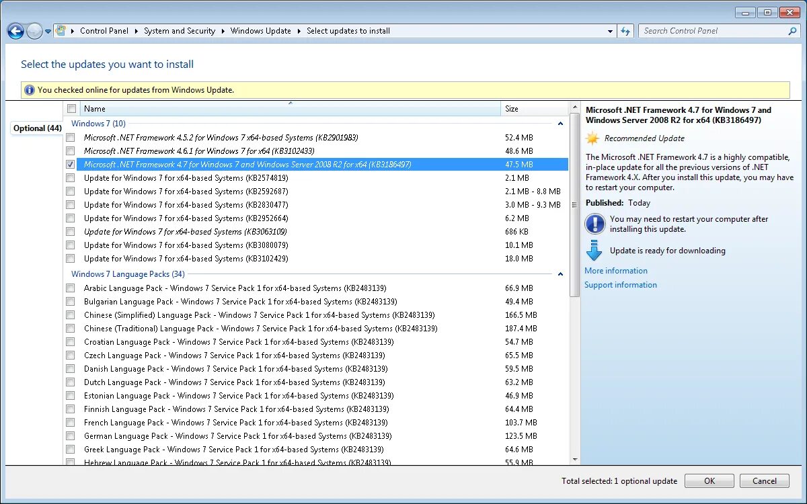Open dropdown arrow after Control Panel breadcrumb
807x504 pixels.
pos(137,31)
